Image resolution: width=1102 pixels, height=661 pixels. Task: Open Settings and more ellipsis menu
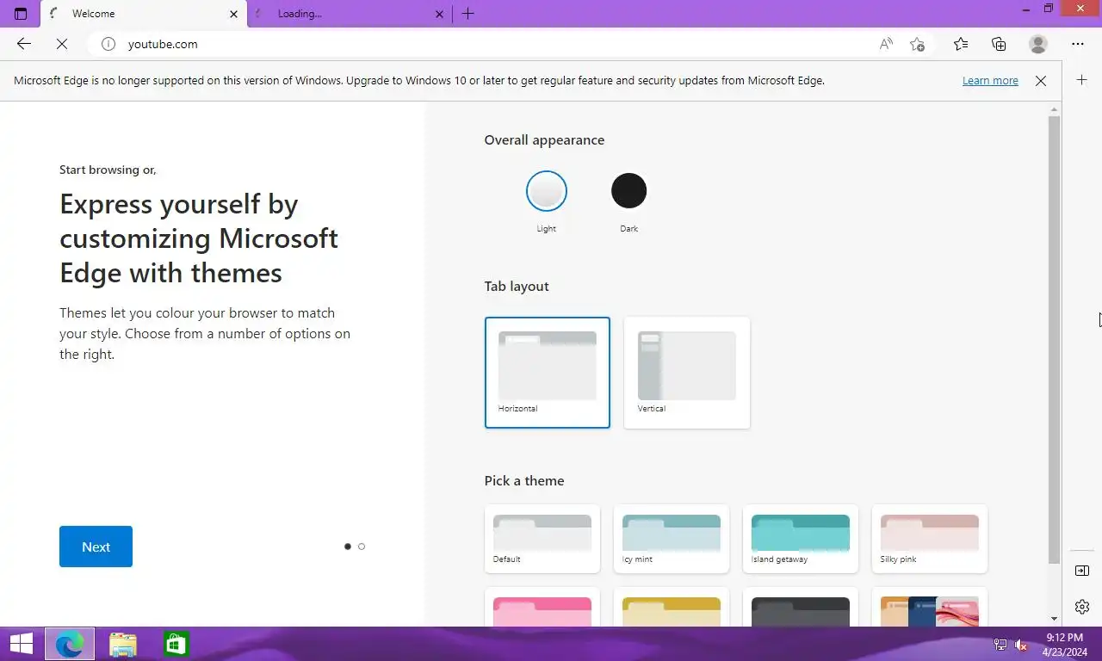[1078, 44]
